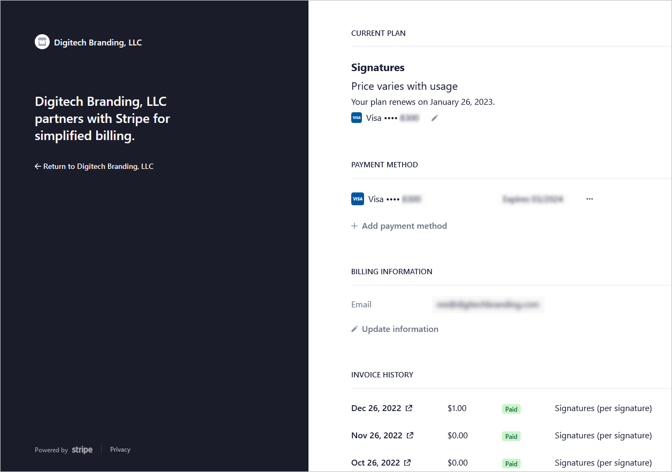The width and height of the screenshot is (672, 472).
Task: Click the Paid badge for Oct 26 invoice
Action: [512, 464]
